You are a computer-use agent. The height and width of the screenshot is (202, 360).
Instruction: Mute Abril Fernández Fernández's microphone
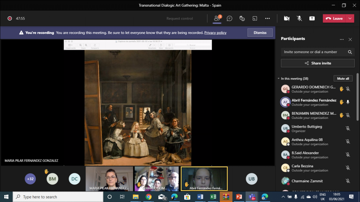(348, 102)
